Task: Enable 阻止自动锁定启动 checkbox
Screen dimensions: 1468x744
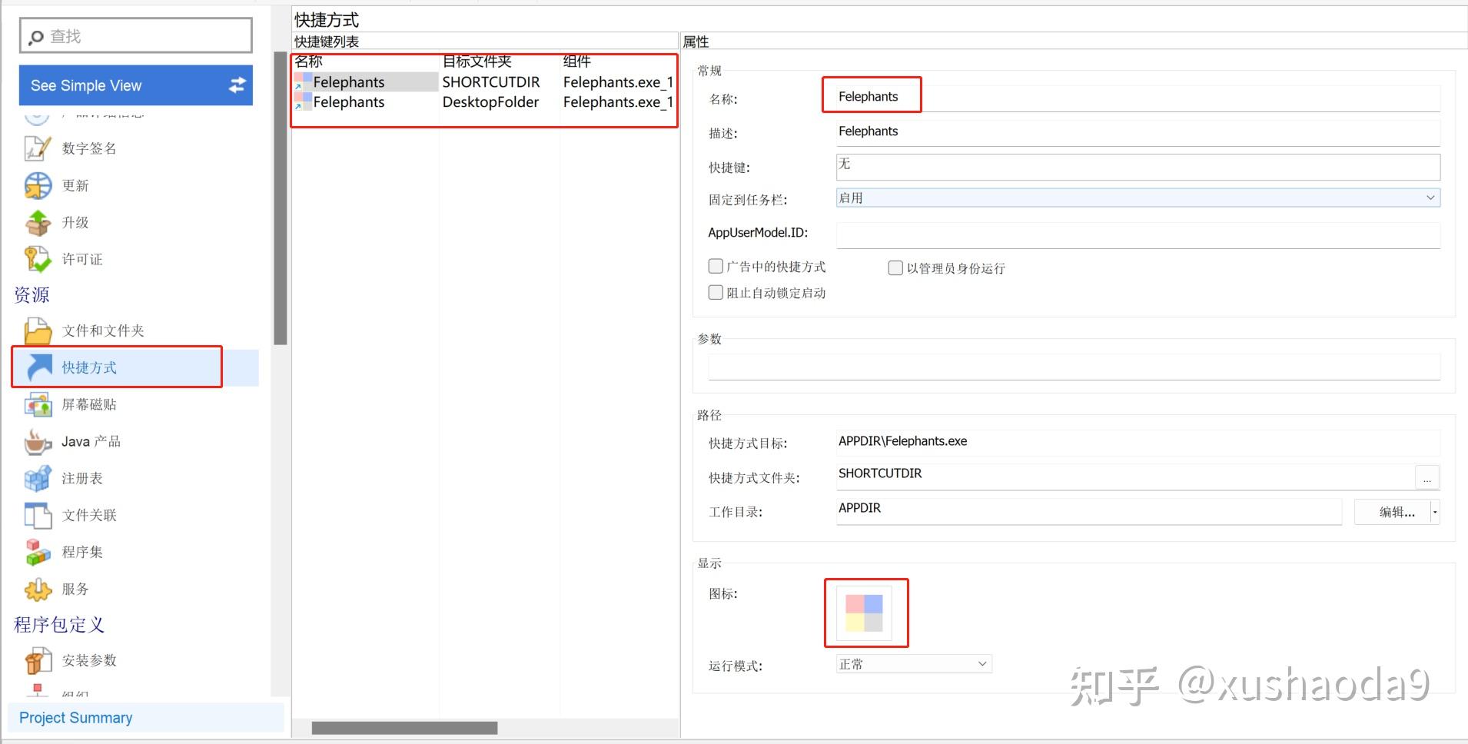Action: [x=716, y=292]
